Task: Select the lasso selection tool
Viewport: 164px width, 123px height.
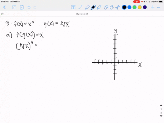Action: pos(112,8)
